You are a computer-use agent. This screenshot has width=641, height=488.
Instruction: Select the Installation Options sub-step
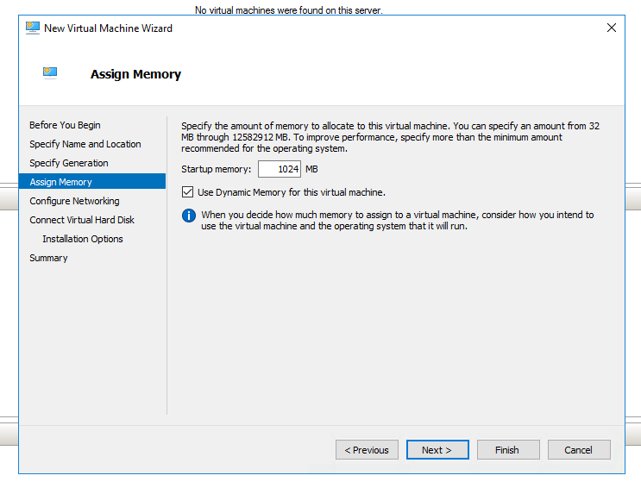83,239
